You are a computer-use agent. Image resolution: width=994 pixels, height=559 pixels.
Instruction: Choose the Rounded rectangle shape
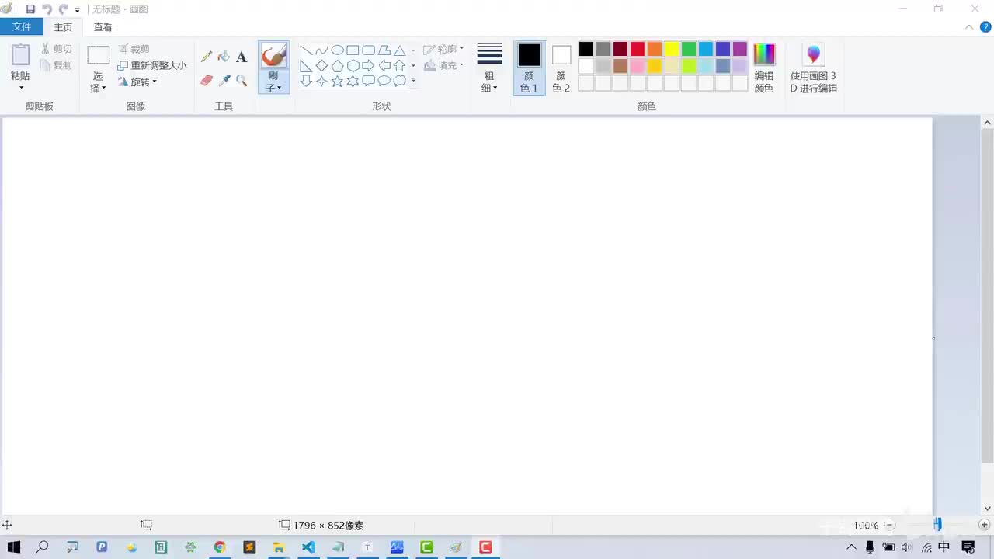[368, 50]
